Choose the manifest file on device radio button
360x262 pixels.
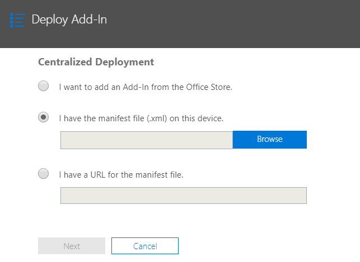pos(43,117)
